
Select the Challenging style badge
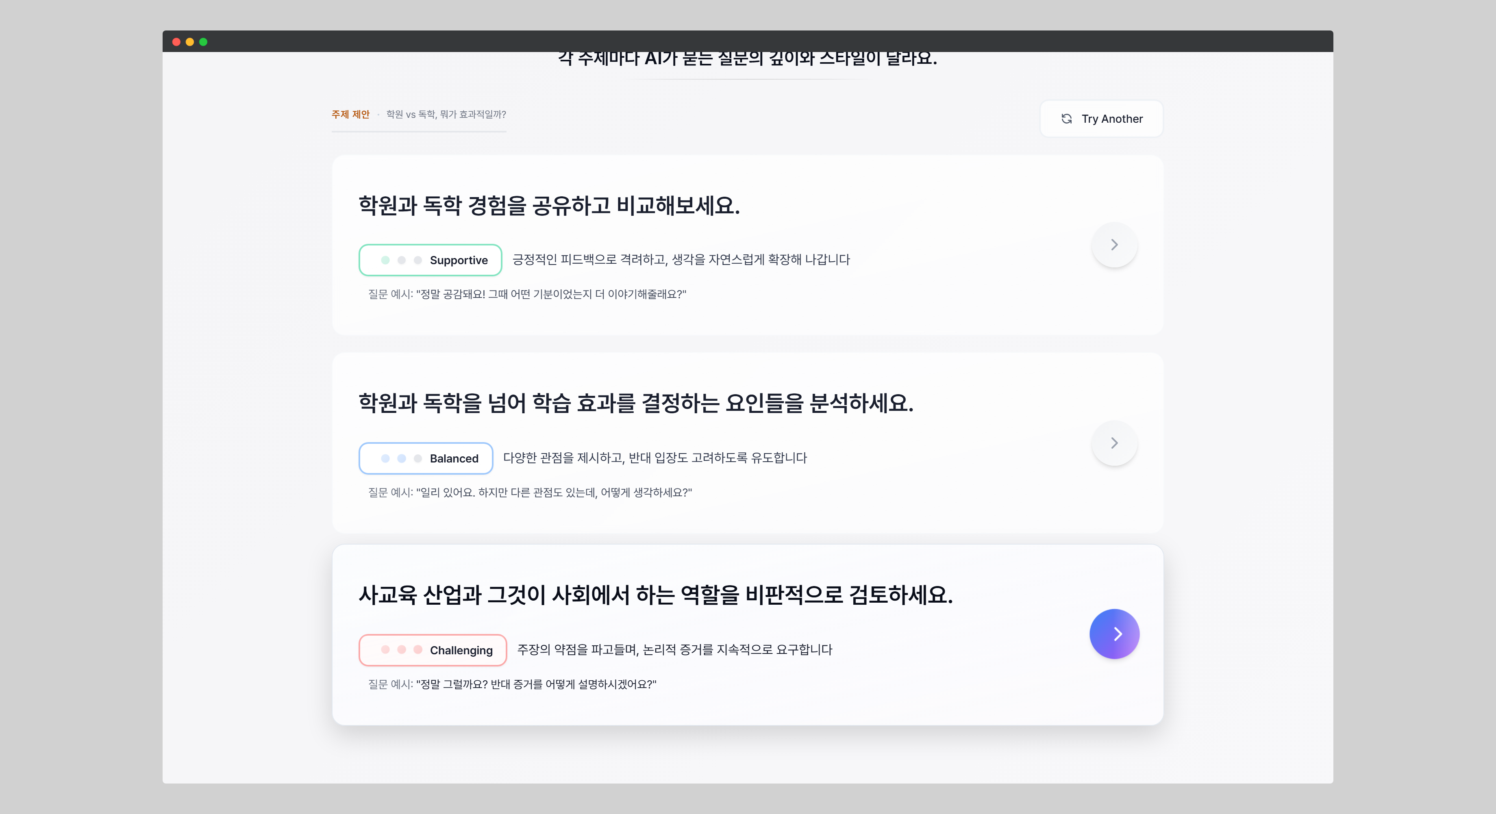tap(433, 650)
